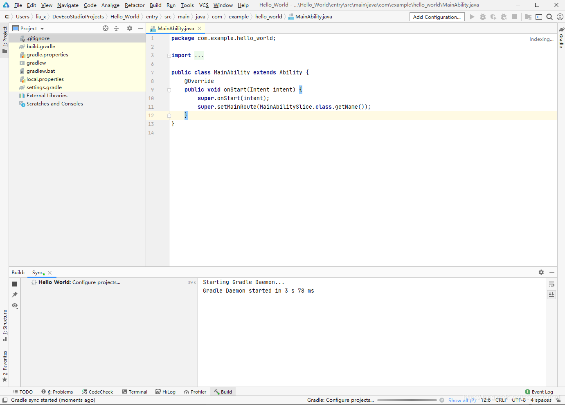Open the Event Log panel
The image size is (565, 405).
tap(539, 392)
